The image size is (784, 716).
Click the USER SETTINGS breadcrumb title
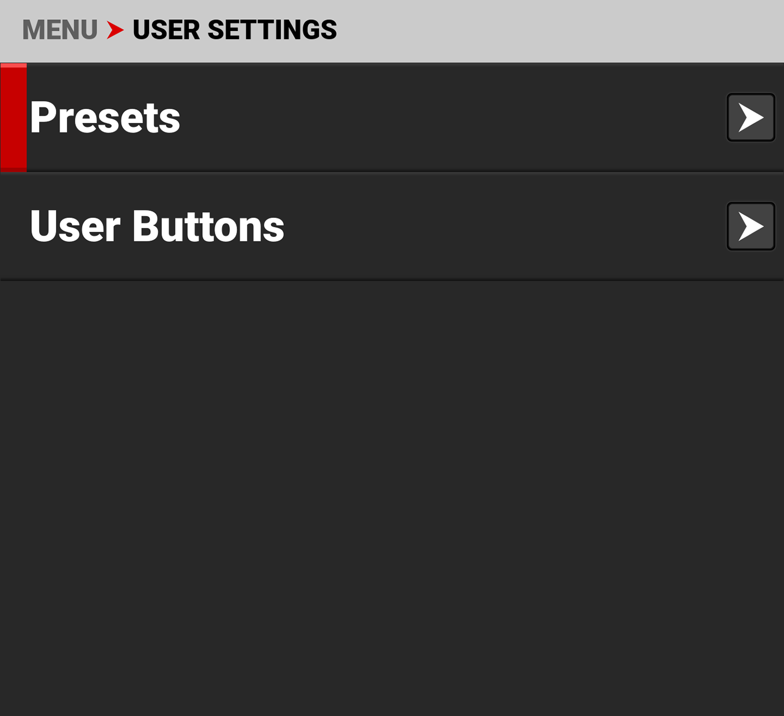tap(235, 30)
